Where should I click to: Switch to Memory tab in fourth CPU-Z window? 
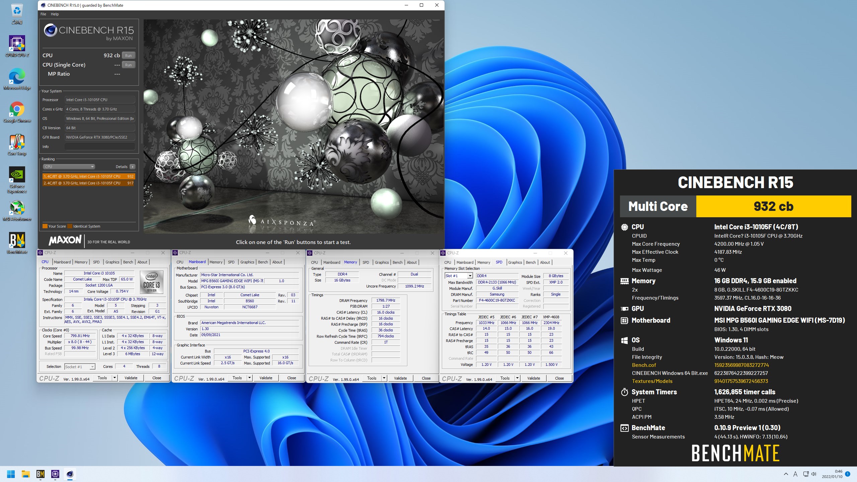point(484,262)
